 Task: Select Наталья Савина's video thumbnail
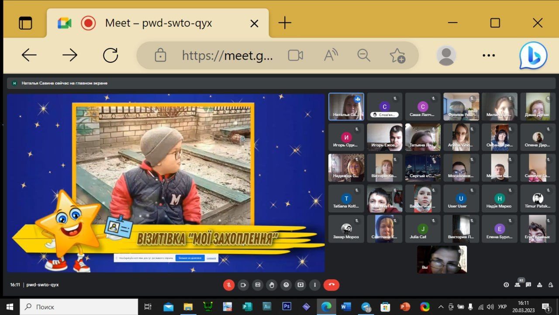tap(346, 106)
